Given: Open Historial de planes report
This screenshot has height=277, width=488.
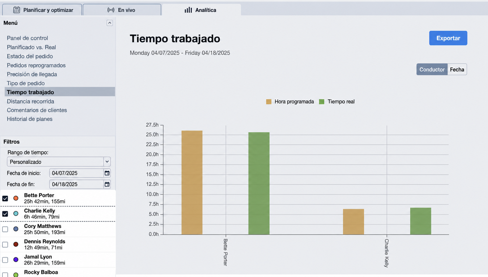Looking at the screenshot, I should click(x=30, y=119).
